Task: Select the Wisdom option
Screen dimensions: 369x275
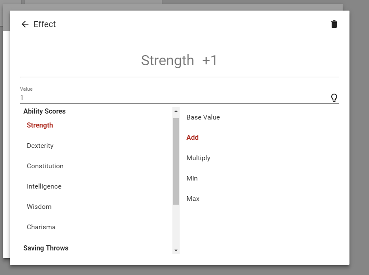Action: [x=39, y=207]
